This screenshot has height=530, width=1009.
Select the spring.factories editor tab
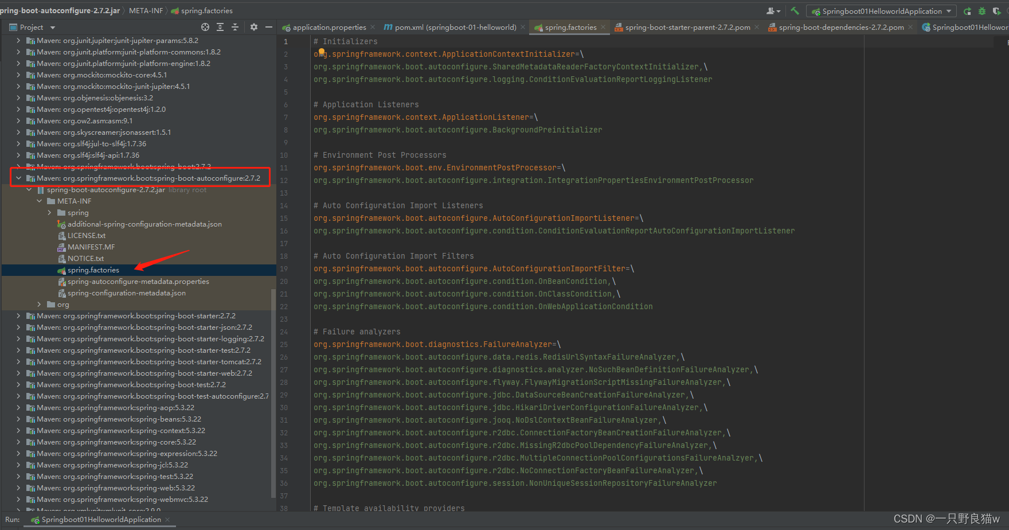[x=570, y=27]
